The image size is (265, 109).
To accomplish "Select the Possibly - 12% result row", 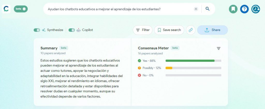I will point(180,68).
